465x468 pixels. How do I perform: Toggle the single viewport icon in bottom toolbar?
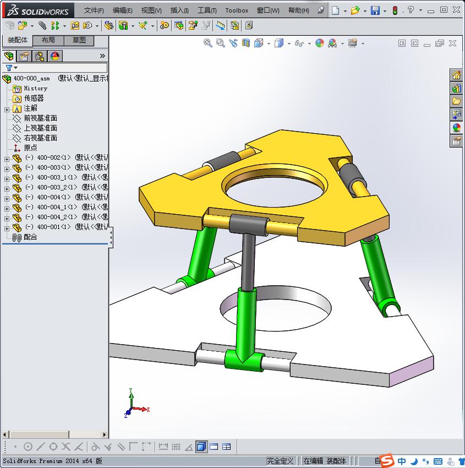tap(214, 447)
